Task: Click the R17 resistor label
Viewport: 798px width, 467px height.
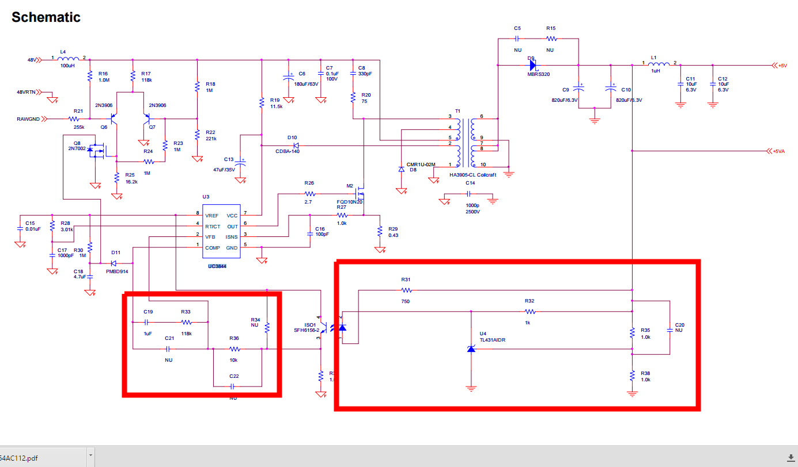Action: click(146, 74)
